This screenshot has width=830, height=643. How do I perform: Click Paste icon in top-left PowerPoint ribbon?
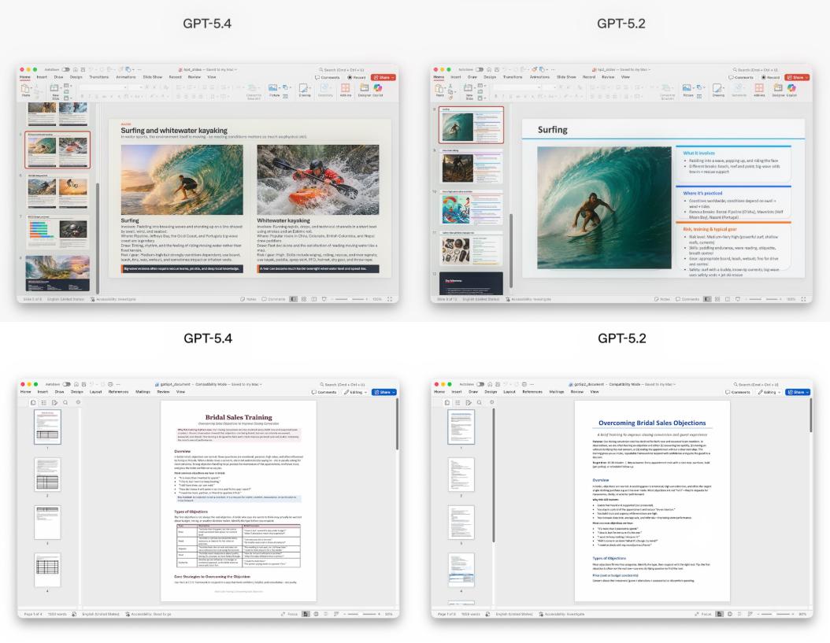pos(25,90)
